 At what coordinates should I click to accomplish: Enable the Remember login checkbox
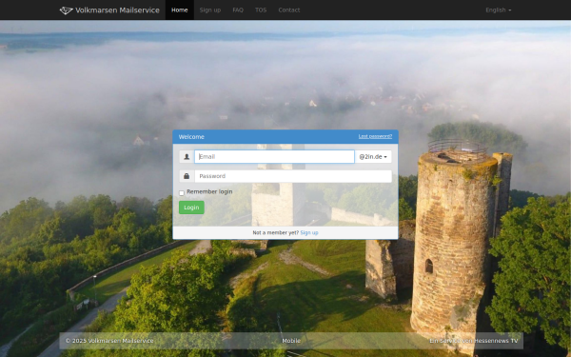[182, 193]
